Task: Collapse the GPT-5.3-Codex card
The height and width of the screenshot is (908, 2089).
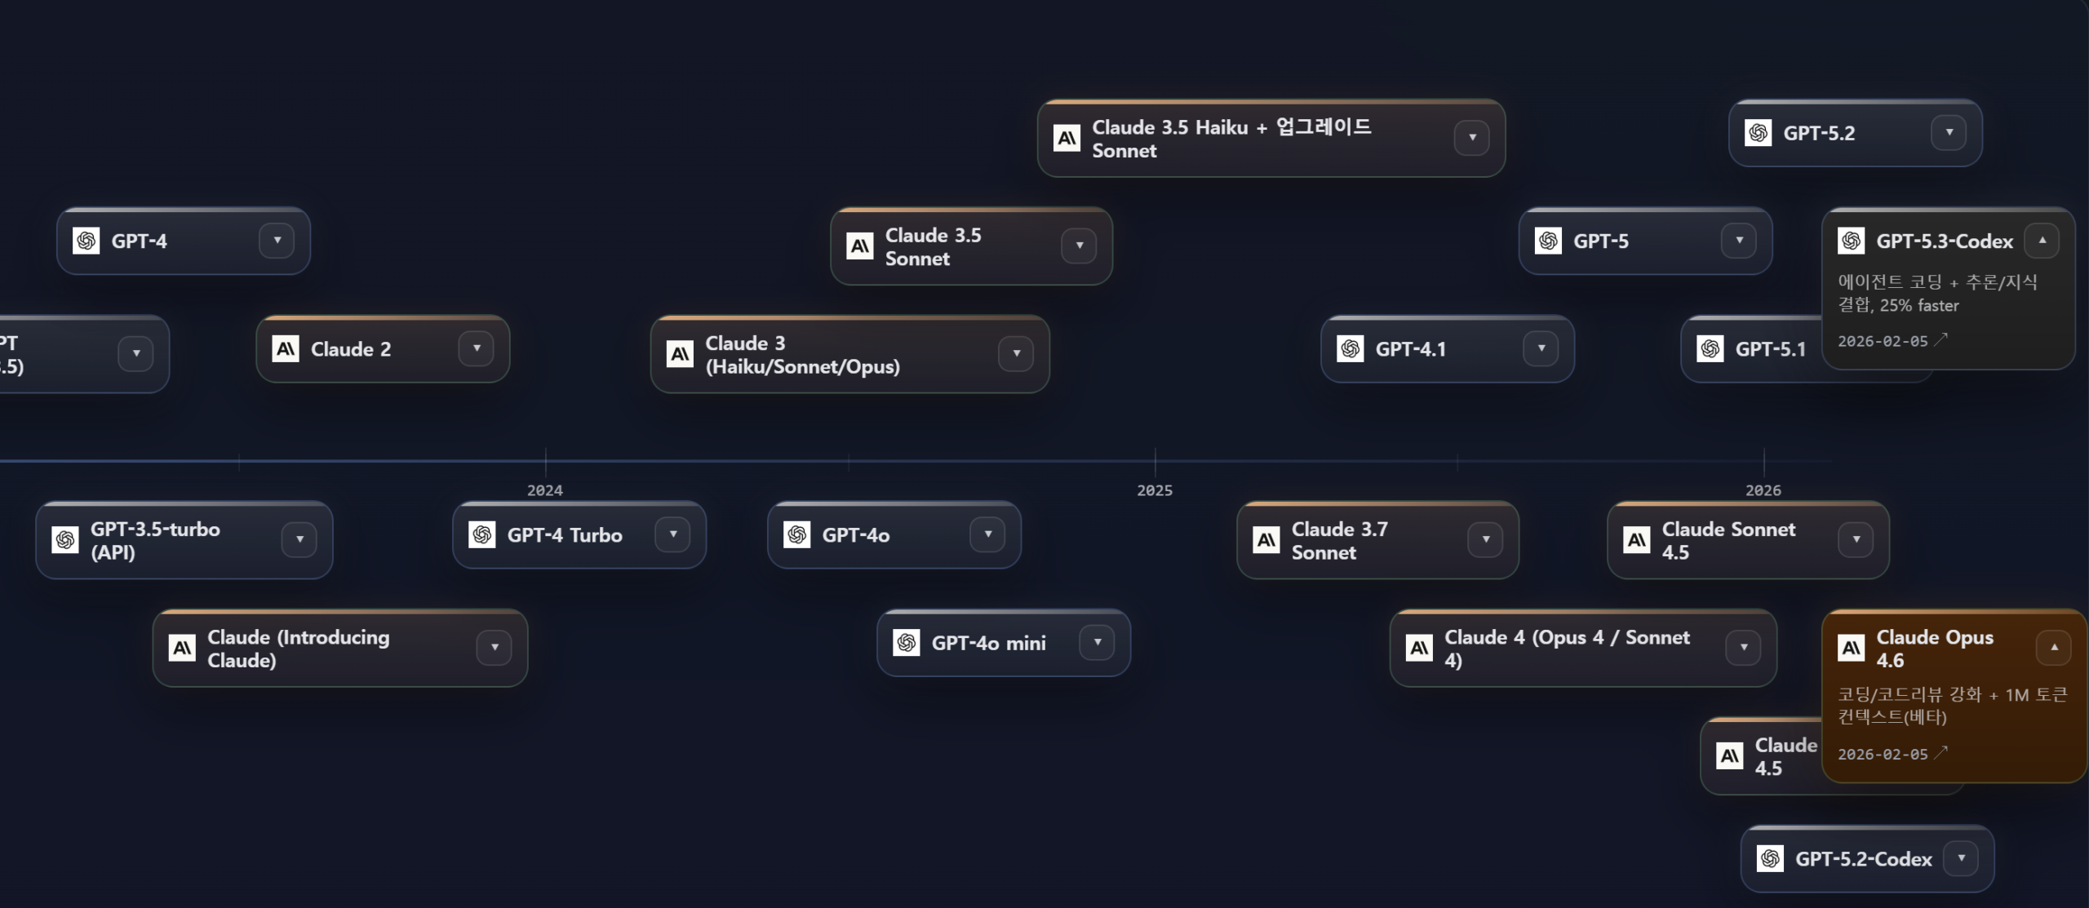Action: [x=2042, y=241]
